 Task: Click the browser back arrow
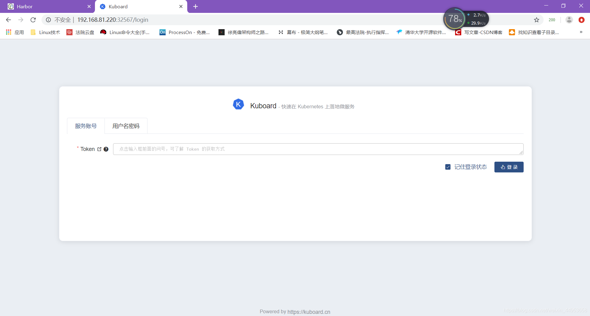tap(8, 20)
